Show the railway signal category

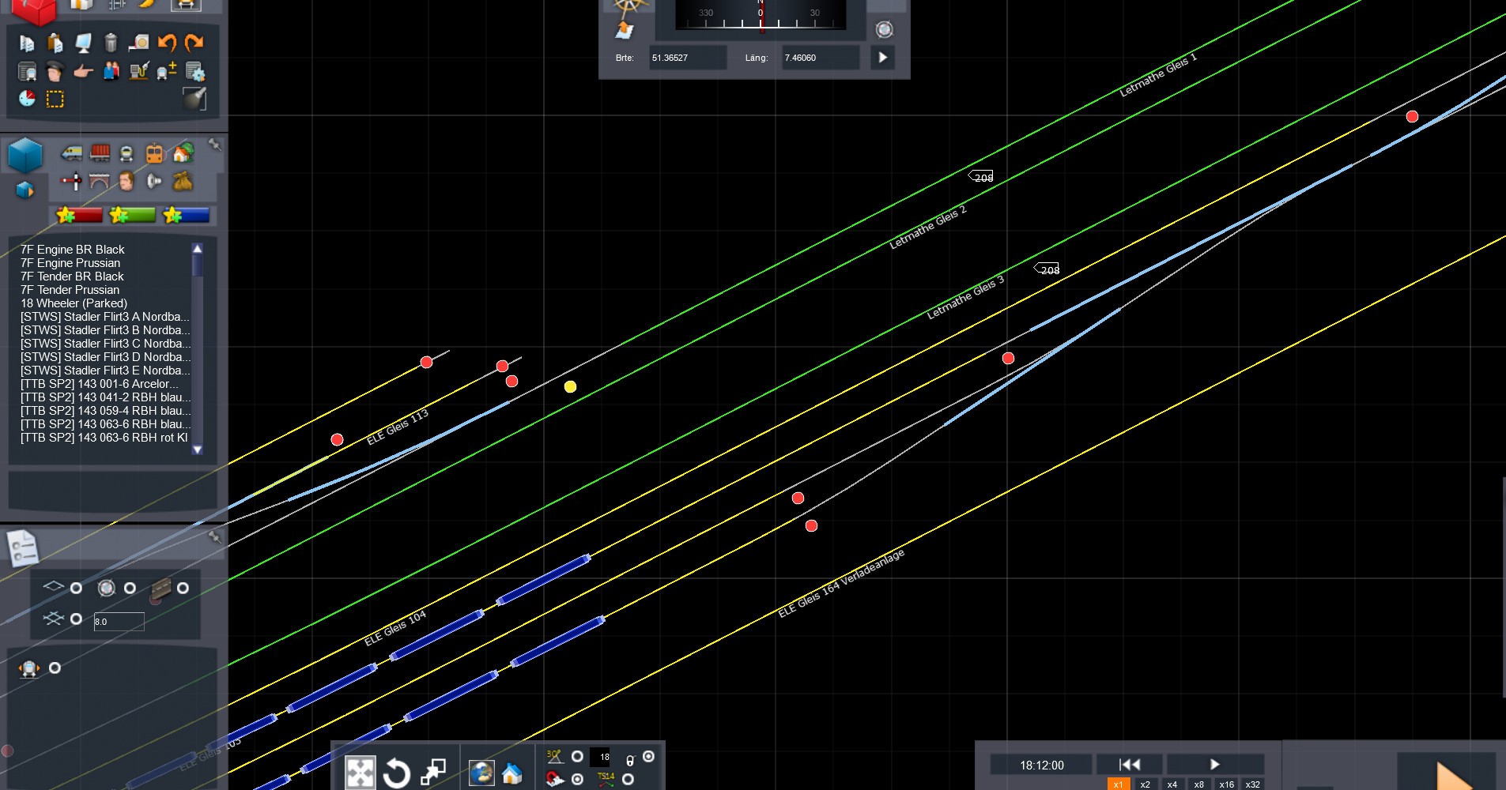(72, 182)
